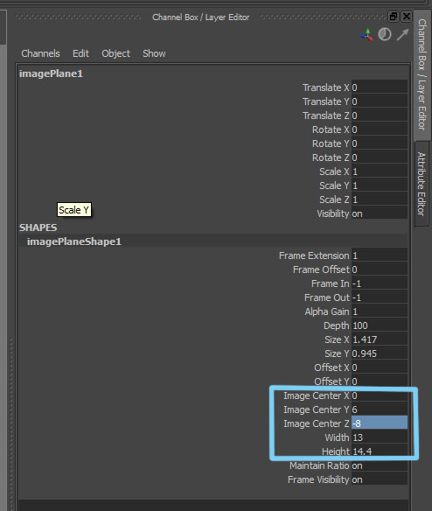Click the channel speed dial icon
The height and width of the screenshot is (511, 432).
385,34
